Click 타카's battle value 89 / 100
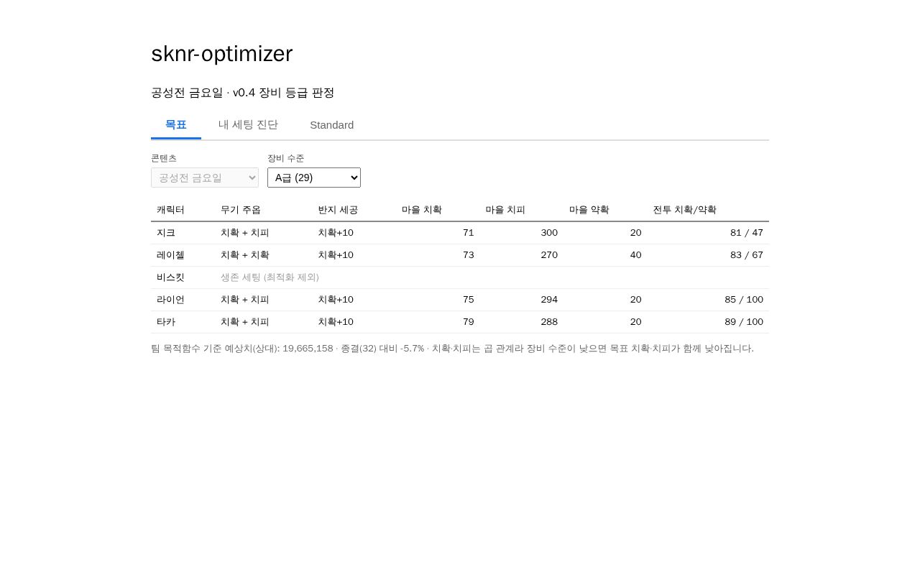920x575 pixels. (x=744, y=322)
